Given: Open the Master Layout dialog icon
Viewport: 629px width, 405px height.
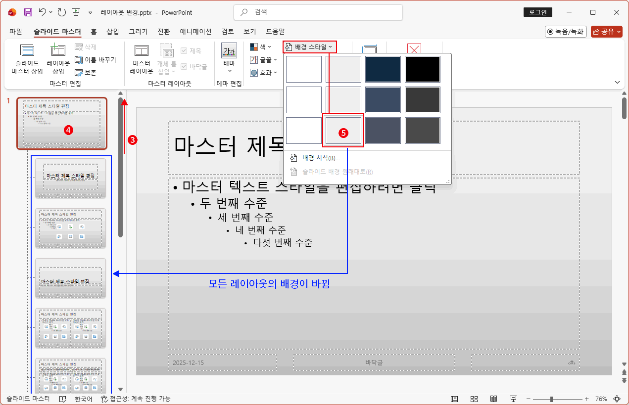Looking at the screenshot, I should coord(142,60).
